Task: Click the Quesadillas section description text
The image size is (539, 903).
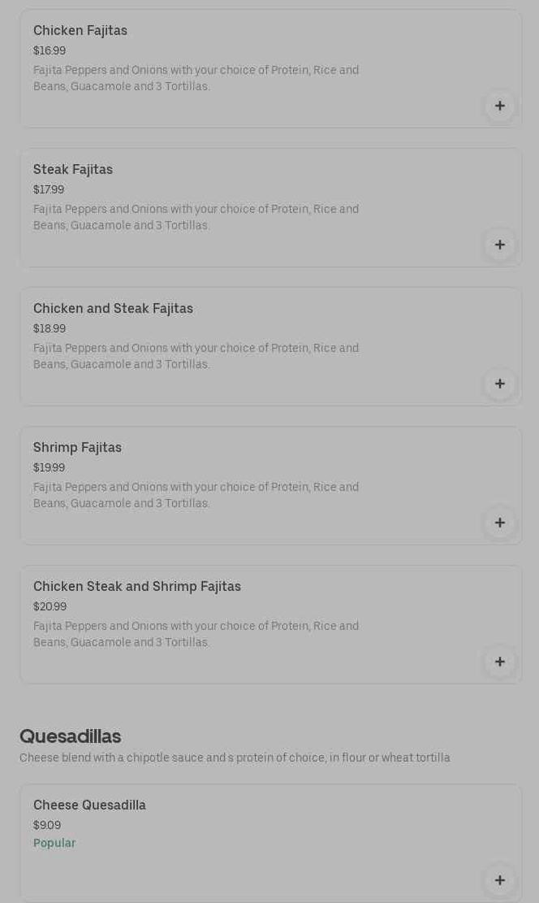Action: click(235, 758)
